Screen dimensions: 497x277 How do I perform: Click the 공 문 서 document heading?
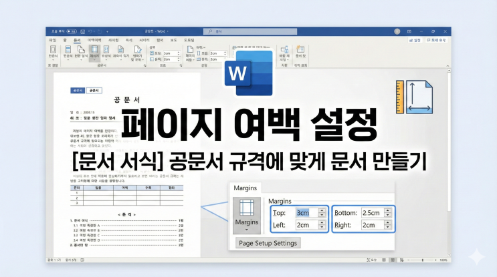coord(127,100)
